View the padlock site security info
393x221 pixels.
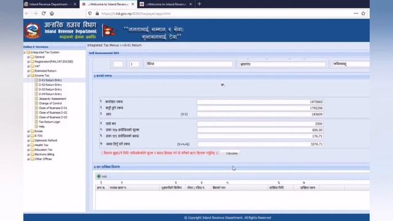97,14
